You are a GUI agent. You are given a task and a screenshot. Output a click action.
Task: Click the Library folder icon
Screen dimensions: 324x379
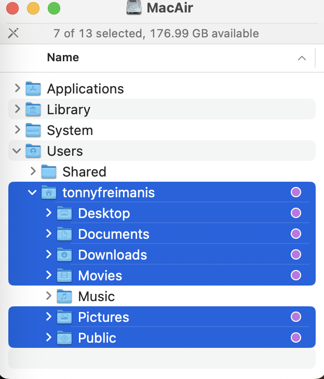[x=33, y=109]
